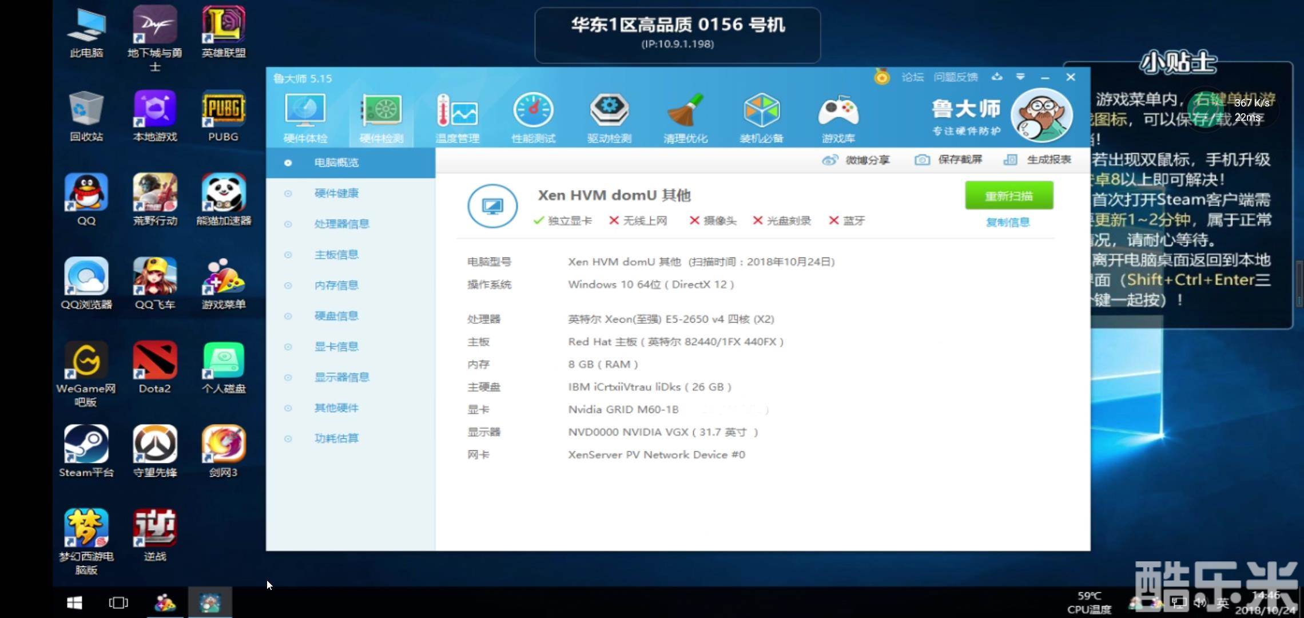The height and width of the screenshot is (618, 1304).
Task: Open the 硬件体检 hardware checkup icon
Action: point(305,110)
